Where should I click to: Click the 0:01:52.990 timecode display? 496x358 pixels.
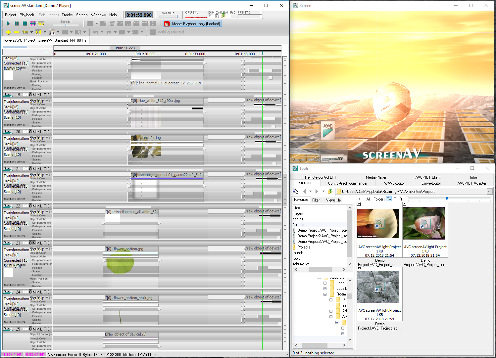pos(139,15)
